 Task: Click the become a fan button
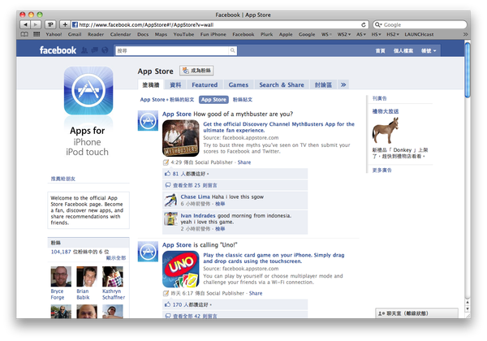[x=196, y=71]
